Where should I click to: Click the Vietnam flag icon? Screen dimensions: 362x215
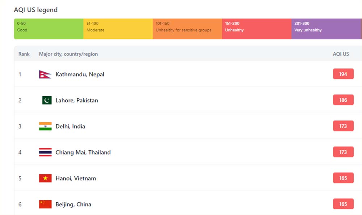[x=45, y=178]
